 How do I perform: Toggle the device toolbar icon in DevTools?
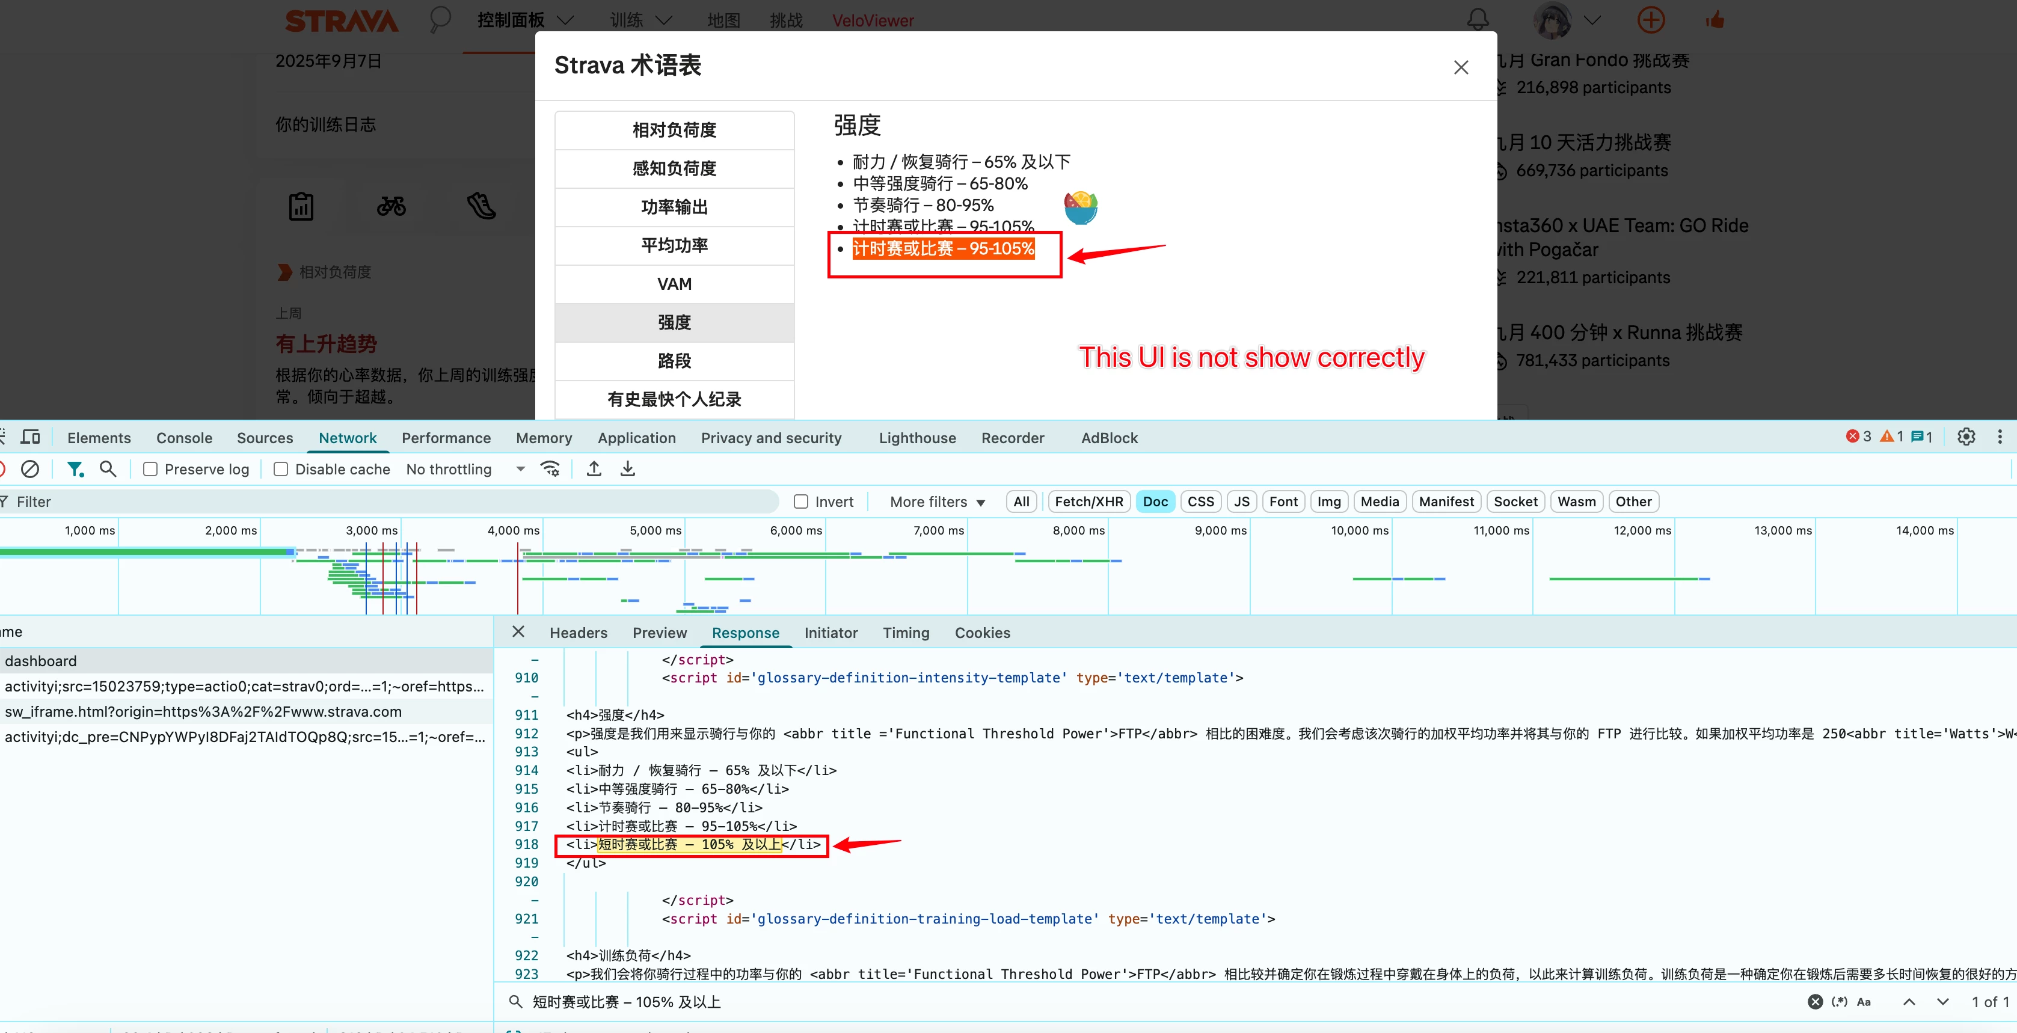click(31, 437)
